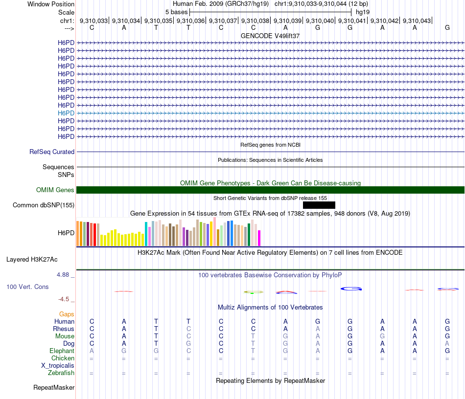Viewport: 465px width, 399px height.
Task: Click the OMIM Genes label
Action: point(55,190)
